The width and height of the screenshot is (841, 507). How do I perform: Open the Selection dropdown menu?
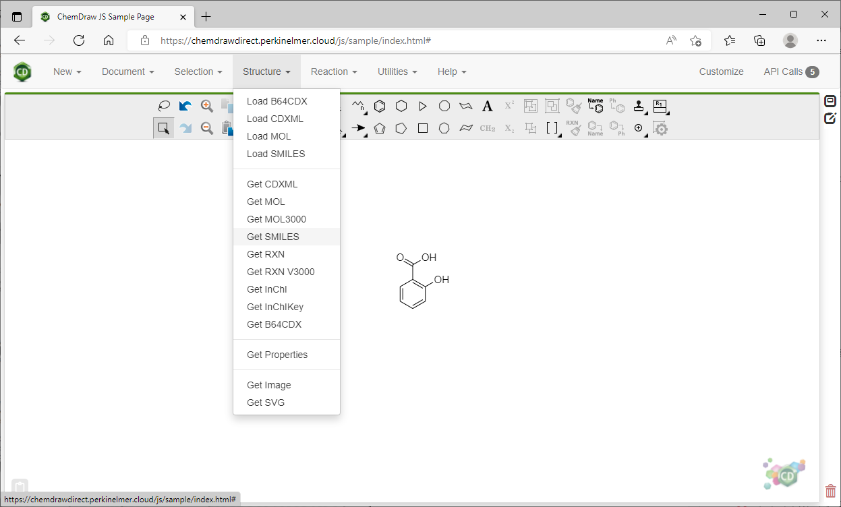198,71
